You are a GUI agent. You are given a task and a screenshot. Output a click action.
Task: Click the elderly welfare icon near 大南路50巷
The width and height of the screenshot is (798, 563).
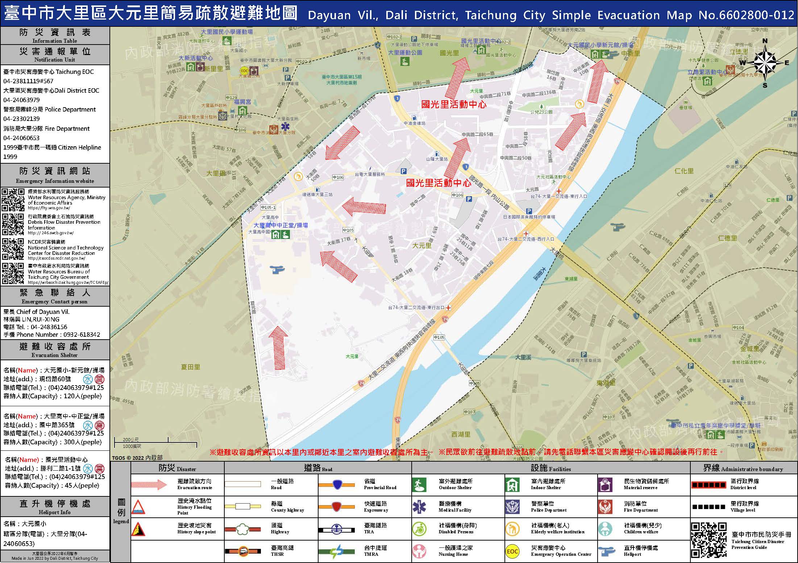[298, 176]
